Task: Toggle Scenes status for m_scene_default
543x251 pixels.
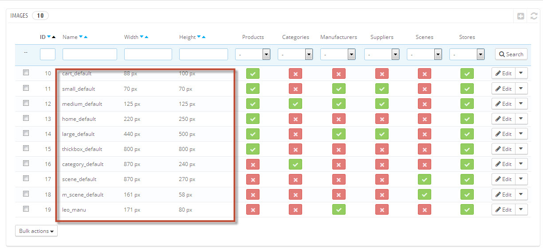Action: 425,194
